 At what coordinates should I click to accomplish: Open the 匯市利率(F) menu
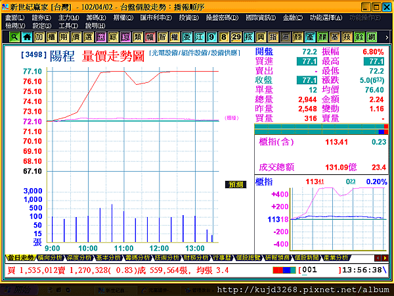pos(156,18)
